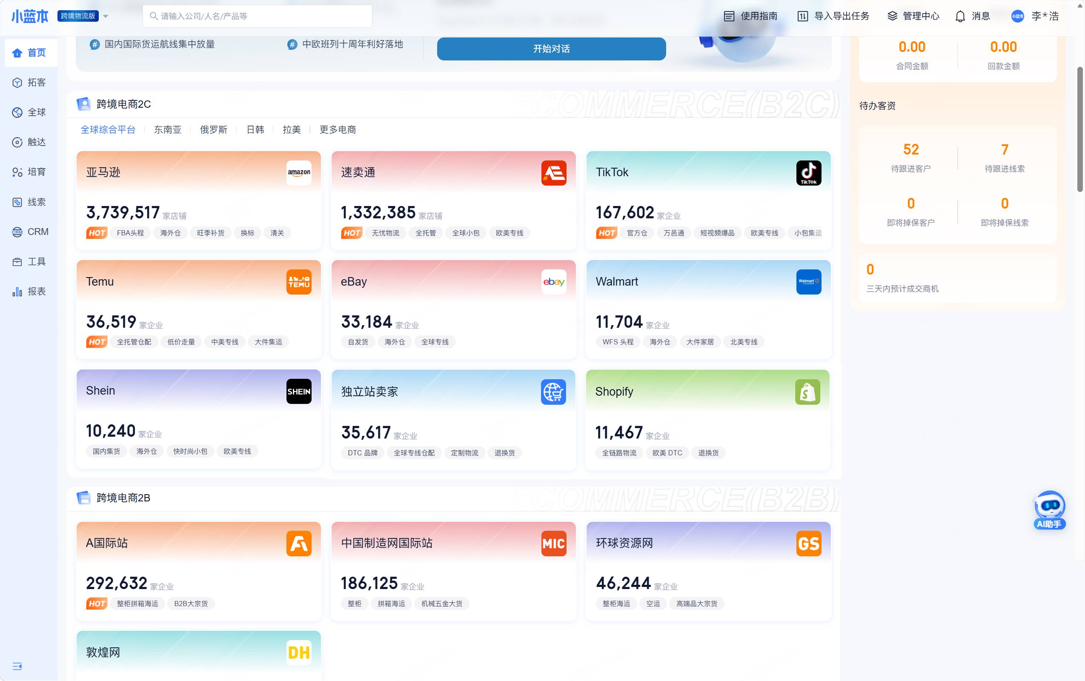This screenshot has height=681, width=1085.
Task: Click the Walmart logo icon
Action: 808,282
